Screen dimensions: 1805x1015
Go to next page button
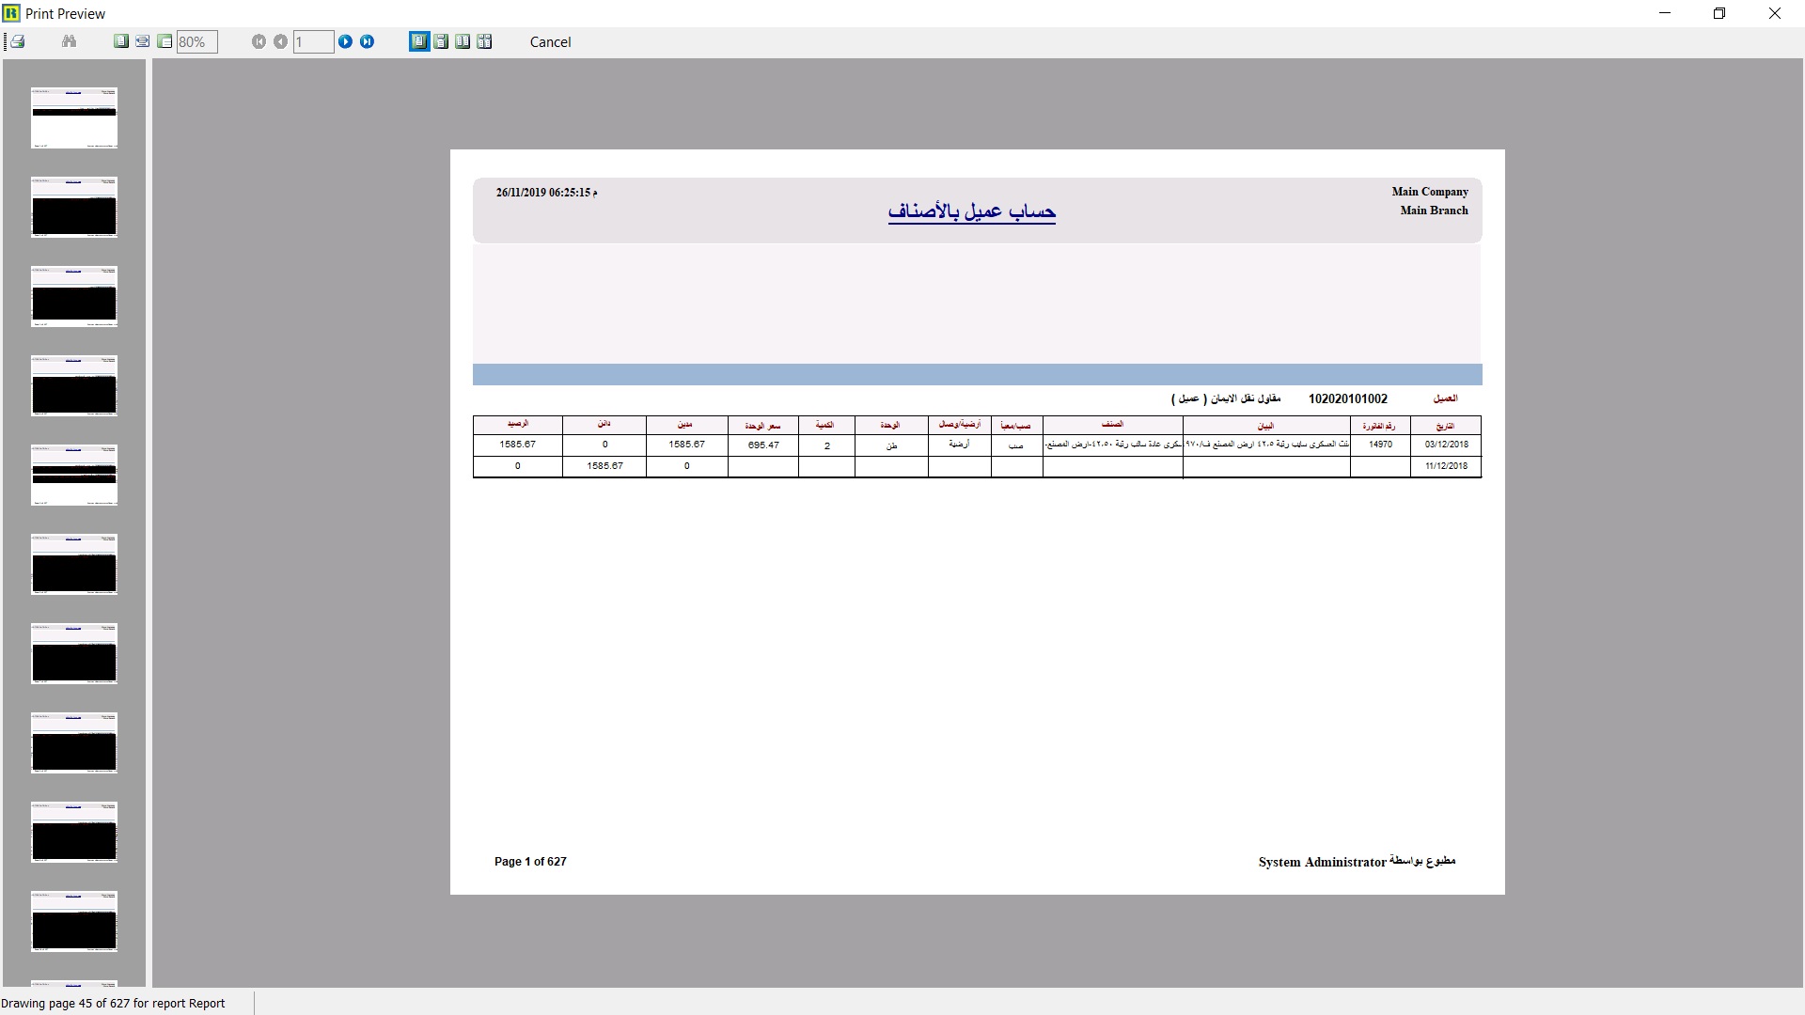[345, 41]
